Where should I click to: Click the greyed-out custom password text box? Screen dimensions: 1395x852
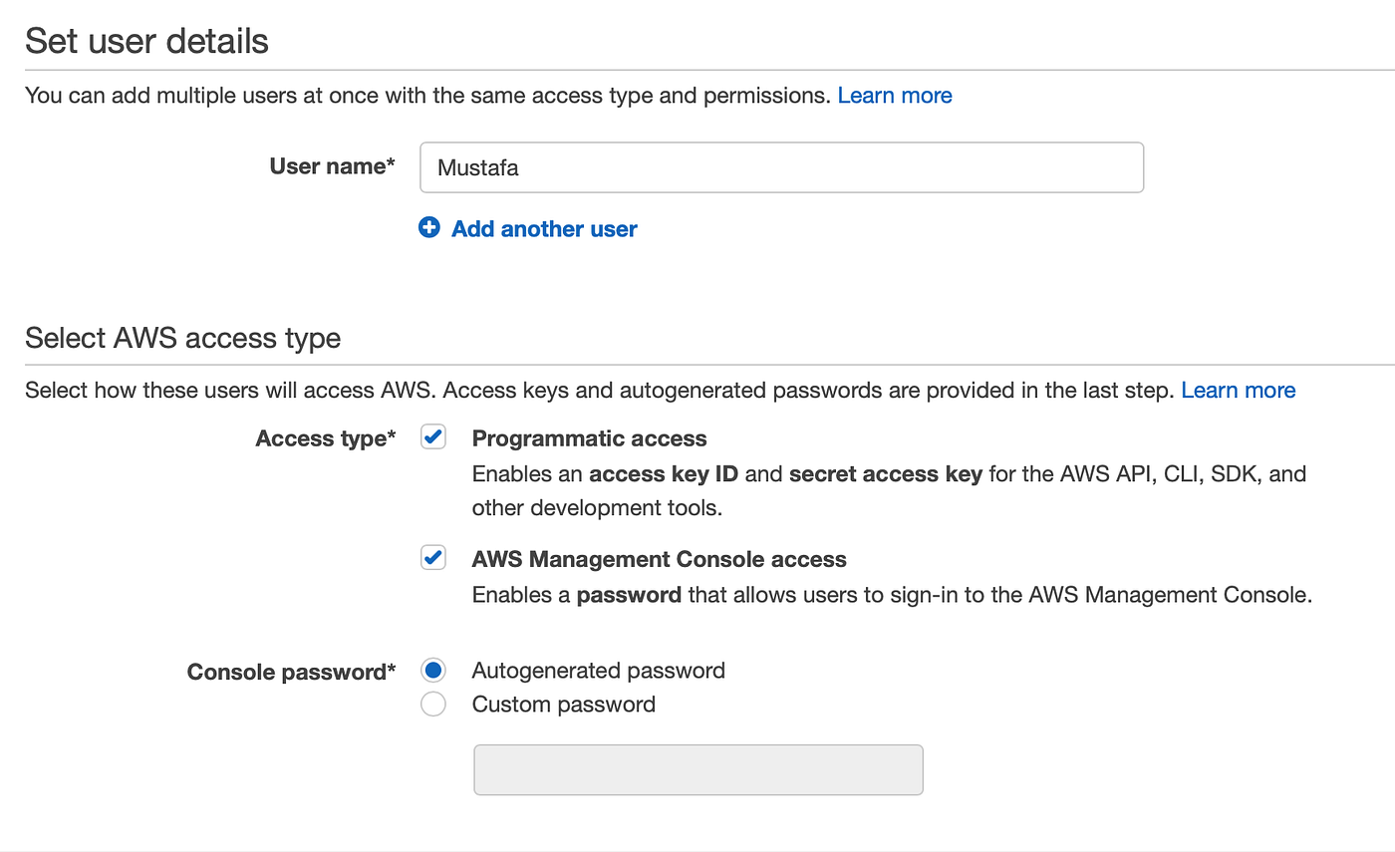pyautogui.click(x=698, y=769)
